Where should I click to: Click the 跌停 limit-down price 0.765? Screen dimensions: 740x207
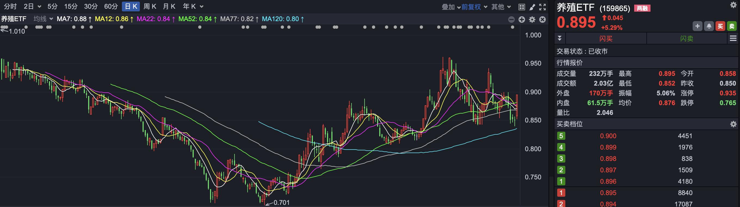coord(728,103)
